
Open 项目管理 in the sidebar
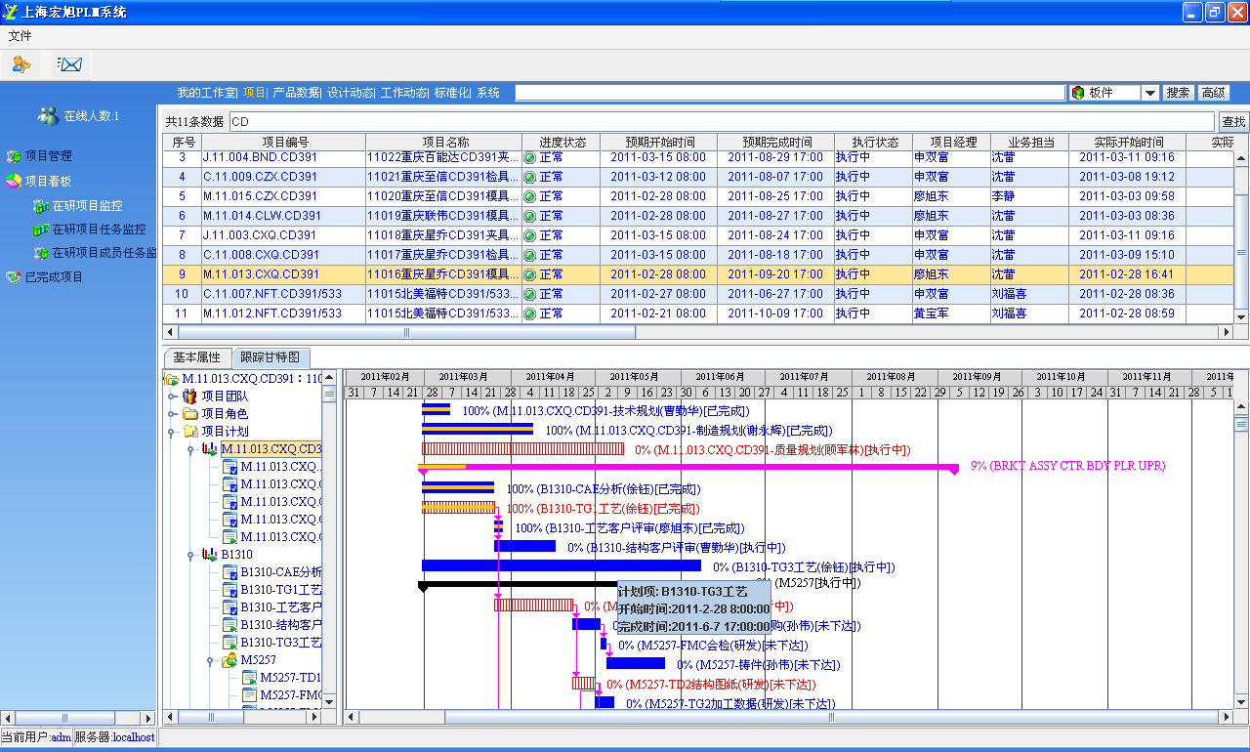coord(48,155)
